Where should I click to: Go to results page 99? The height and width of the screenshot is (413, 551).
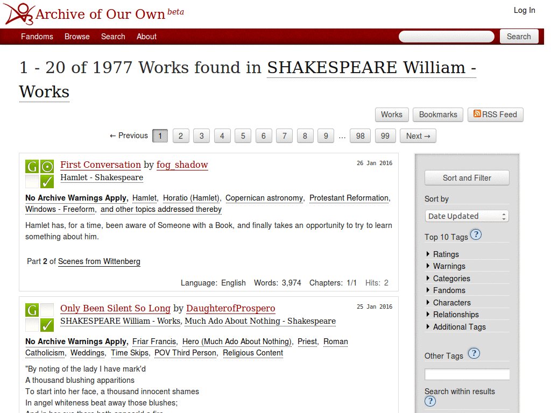pyautogui.click(x=385, y=136)
